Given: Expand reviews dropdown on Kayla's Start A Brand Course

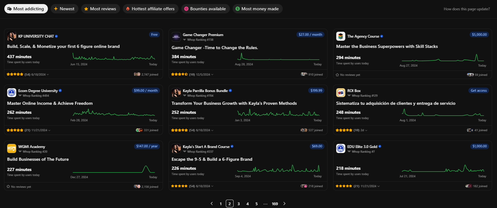Looking at the screenshot, I should 212,186.
